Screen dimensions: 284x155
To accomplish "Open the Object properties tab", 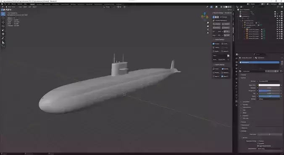I will pos(237,83).
